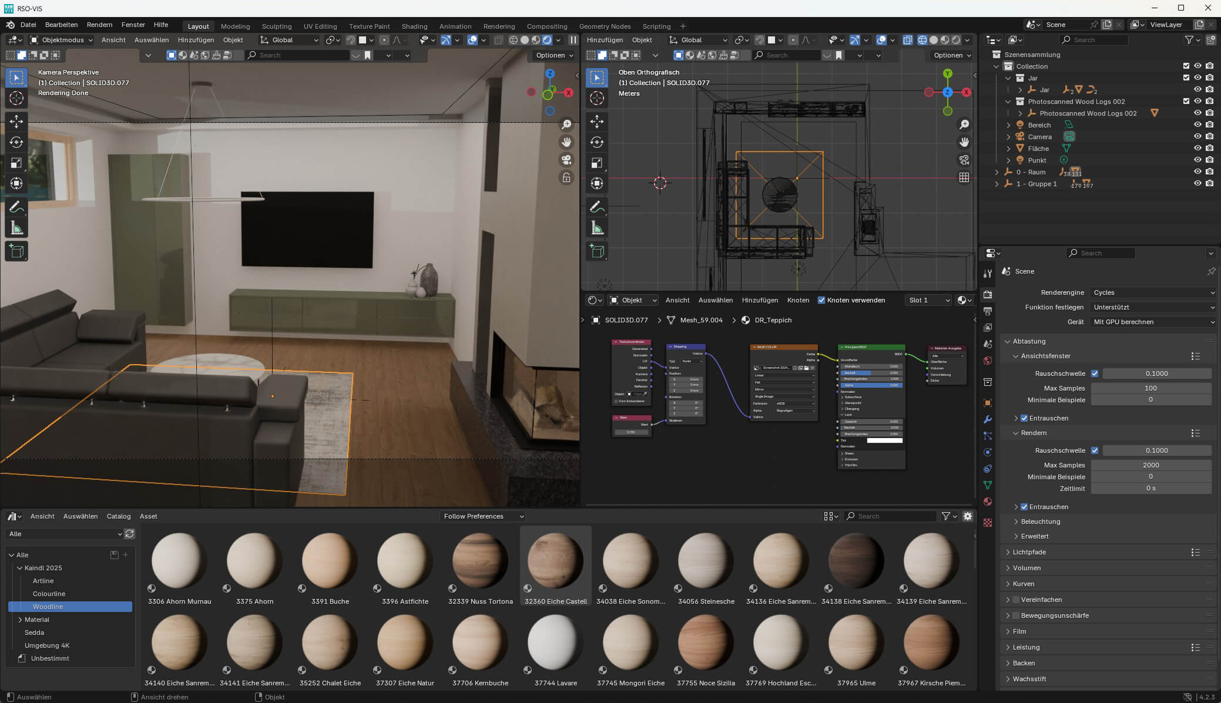Click the zoom magnifier in left viewport
Screen dimensions: 1221x703
[566, 125]
